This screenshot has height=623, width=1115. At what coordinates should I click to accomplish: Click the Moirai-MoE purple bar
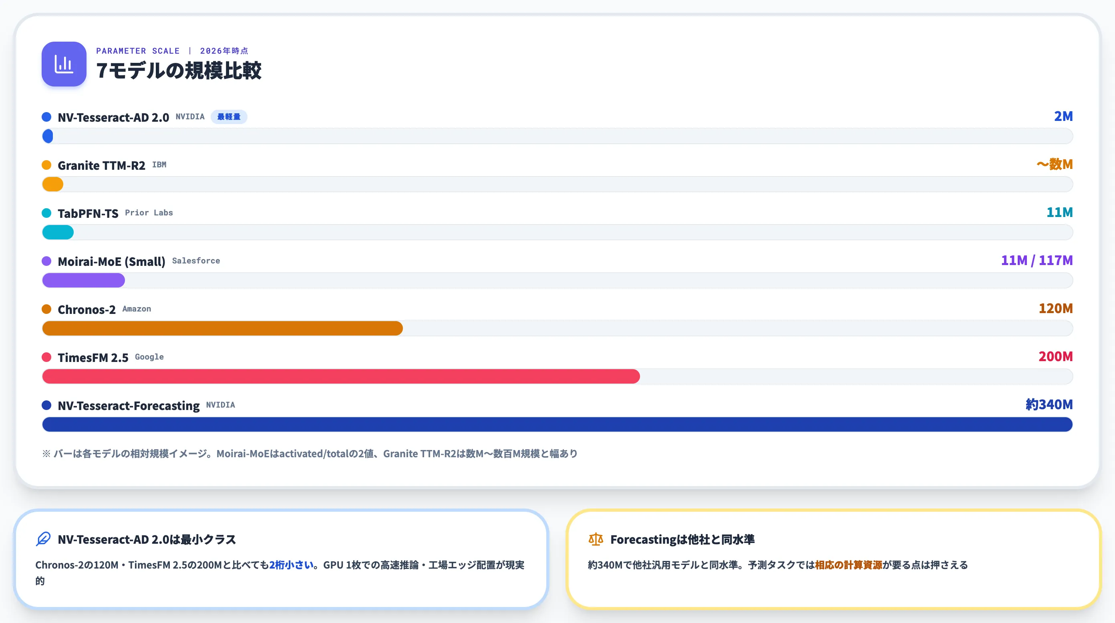84,280
